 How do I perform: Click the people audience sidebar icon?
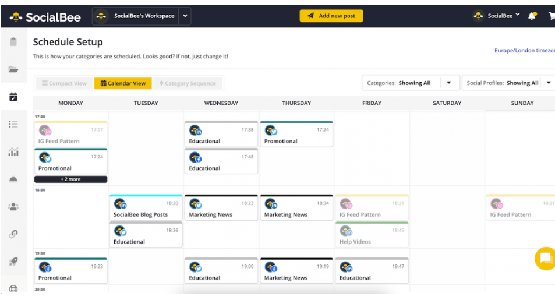coord(13,207)
